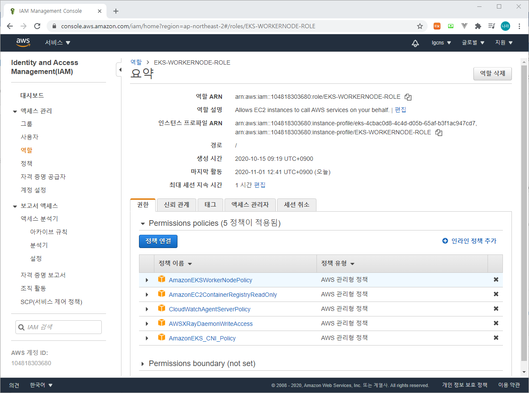
Task: Click the orange box icon beside AmazonEKS_CNI_Policy
Action: 161,337
